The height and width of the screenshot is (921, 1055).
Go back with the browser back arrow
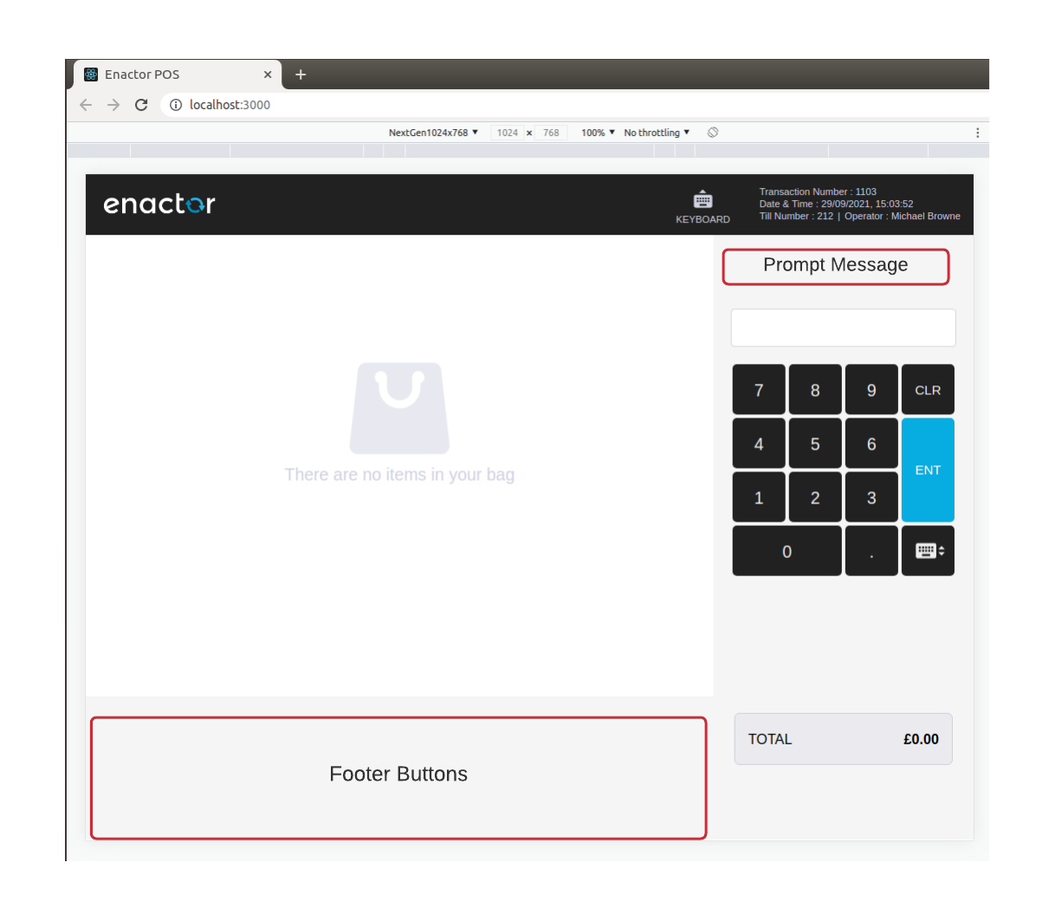pos(86,105)
